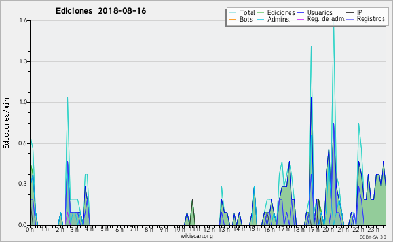Viewport: 393px width, 242px height.
Task: Click the magenta Reg. de adm. legend line
Action: [300, 19]
